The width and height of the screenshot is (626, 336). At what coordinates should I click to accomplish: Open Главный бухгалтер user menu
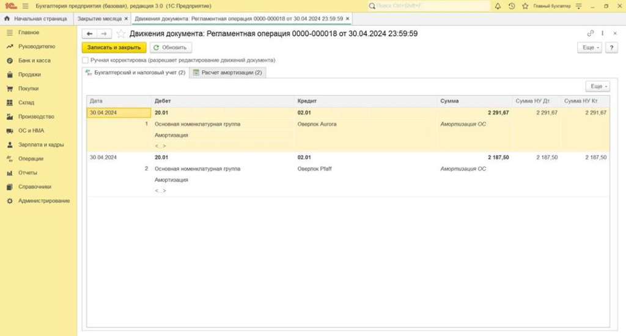(x=551, y=5)
